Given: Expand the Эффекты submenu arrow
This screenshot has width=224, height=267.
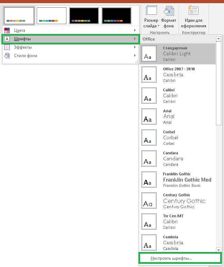Looking at the screenshot, I should coord(135,47).
